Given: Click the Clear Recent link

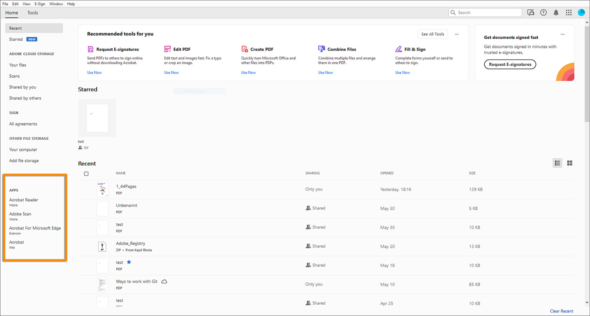Looking at the screenshot, I should (561, 311).
